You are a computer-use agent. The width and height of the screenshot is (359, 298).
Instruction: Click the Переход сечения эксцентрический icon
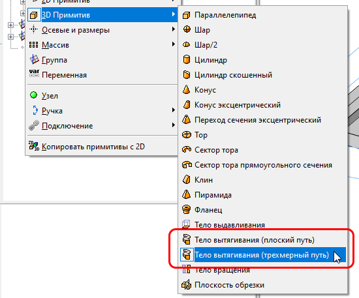point(187,119)
